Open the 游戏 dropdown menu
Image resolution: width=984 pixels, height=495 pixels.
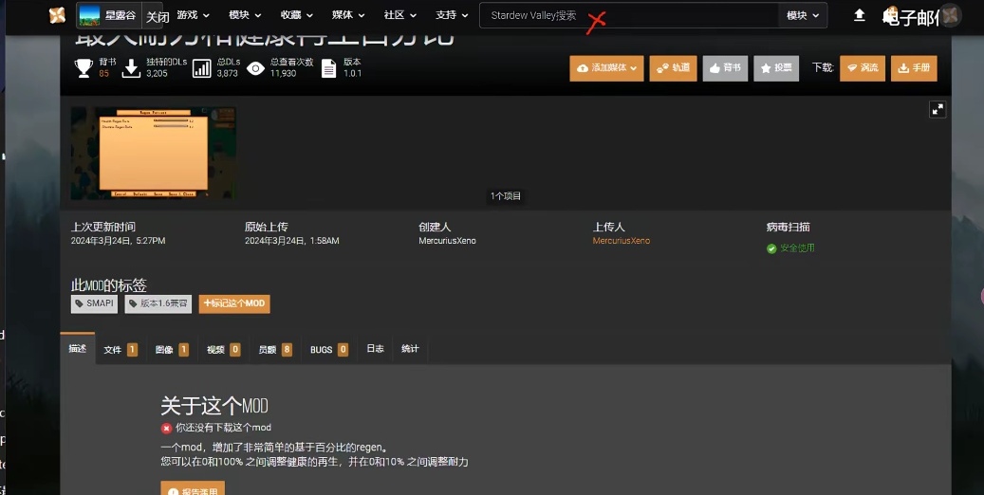[193, 15]
